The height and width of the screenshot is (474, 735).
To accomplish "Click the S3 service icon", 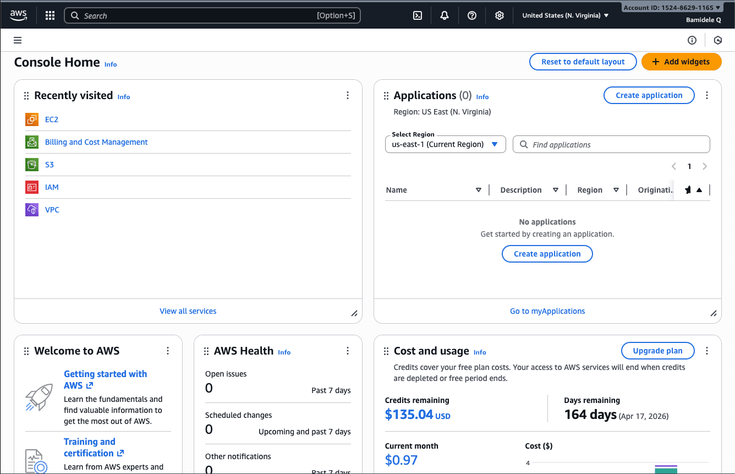I will click(31, 164).
